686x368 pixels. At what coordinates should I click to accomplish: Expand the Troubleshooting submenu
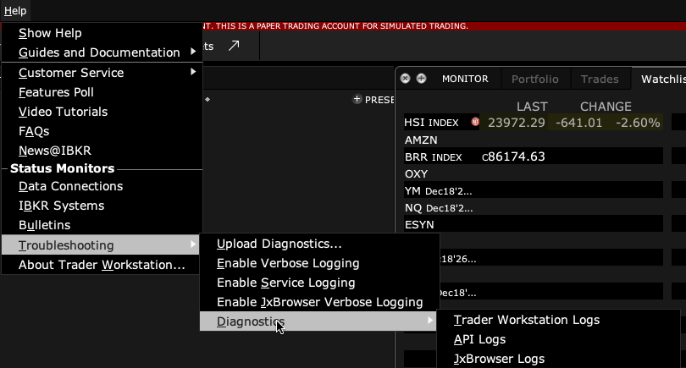pyautogui.click(x=101, y=245)
